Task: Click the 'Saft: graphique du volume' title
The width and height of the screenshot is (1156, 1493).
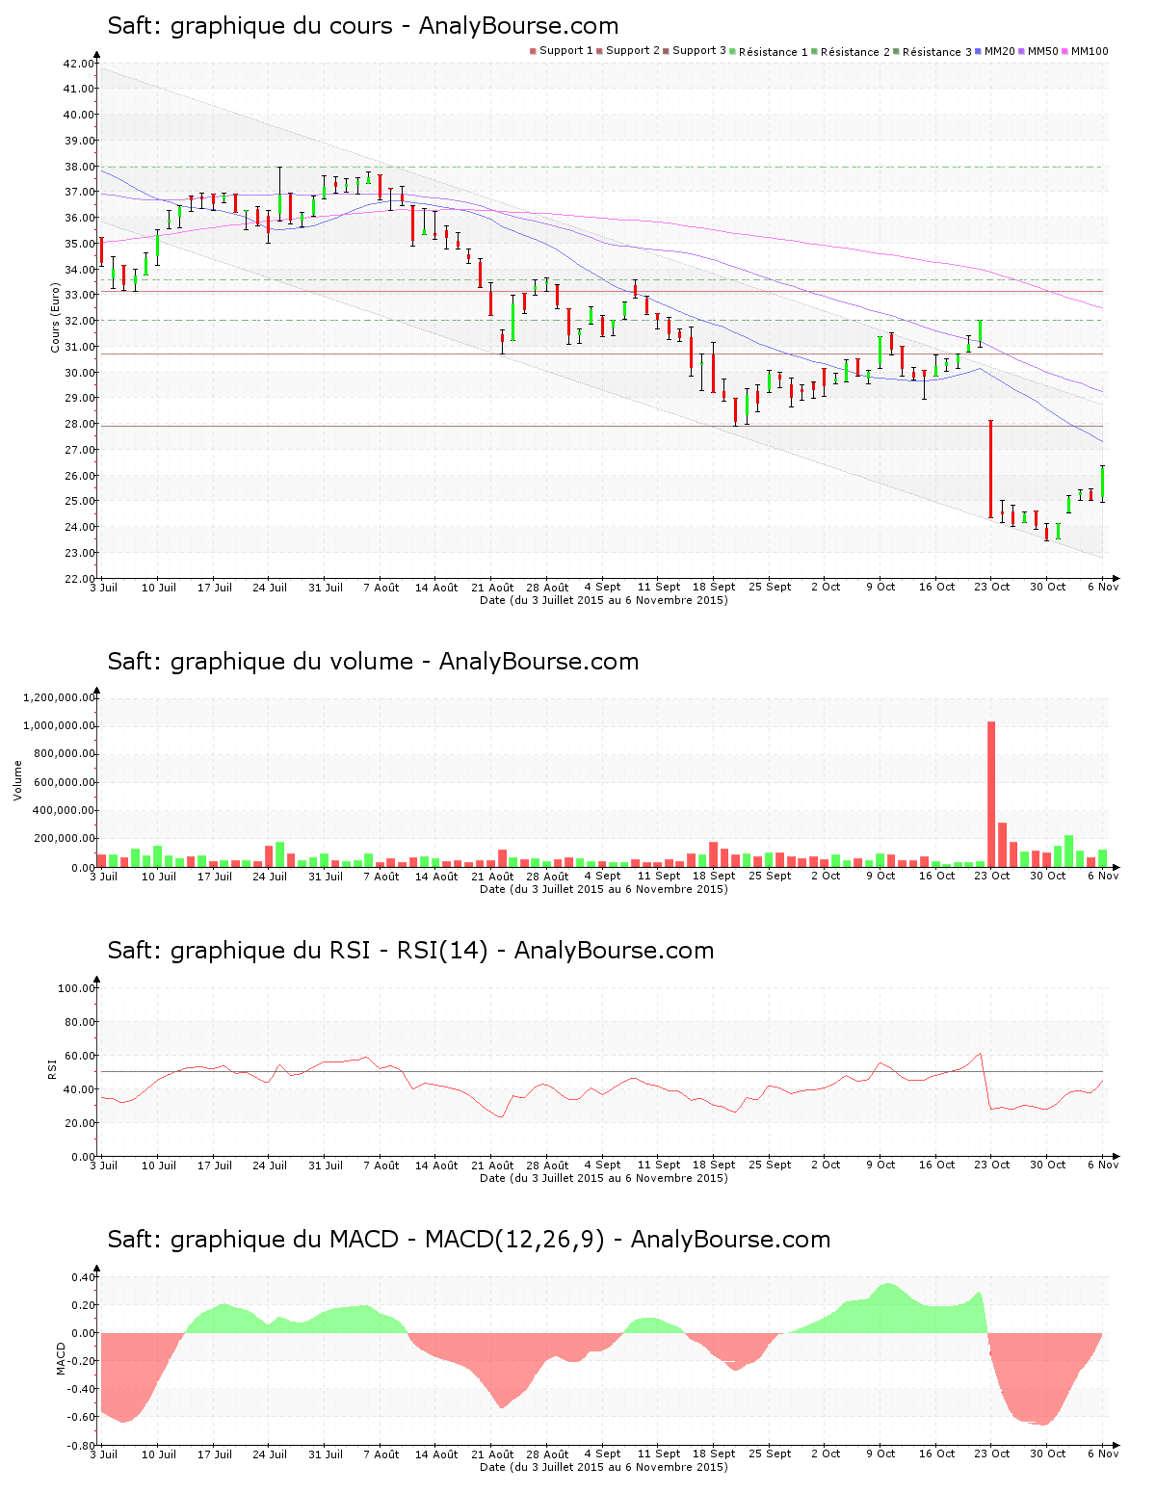Action: click(x=373, y=662)
